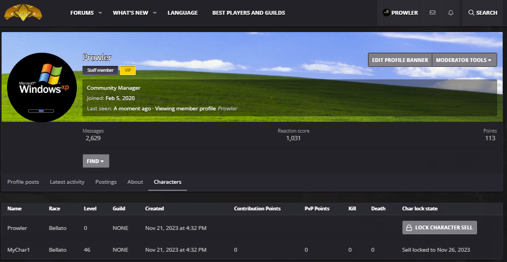Open the alerts bell icon
The width and height of the screenshot is (507, 262).
pos(450,13)
